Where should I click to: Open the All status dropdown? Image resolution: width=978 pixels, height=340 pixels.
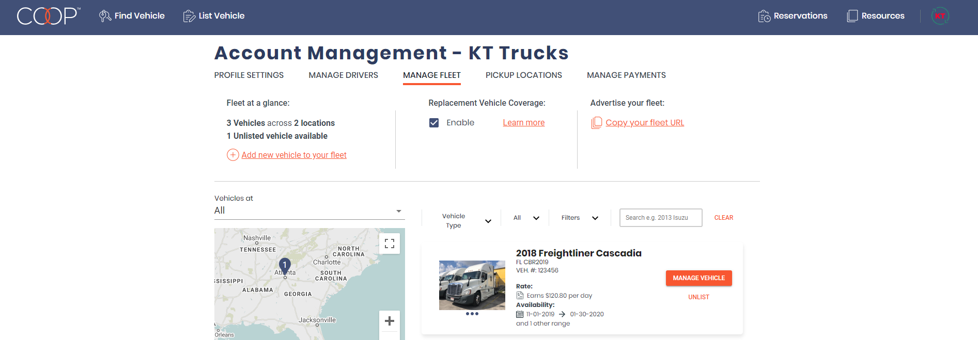pyautogui.click(x=526, y=218)
